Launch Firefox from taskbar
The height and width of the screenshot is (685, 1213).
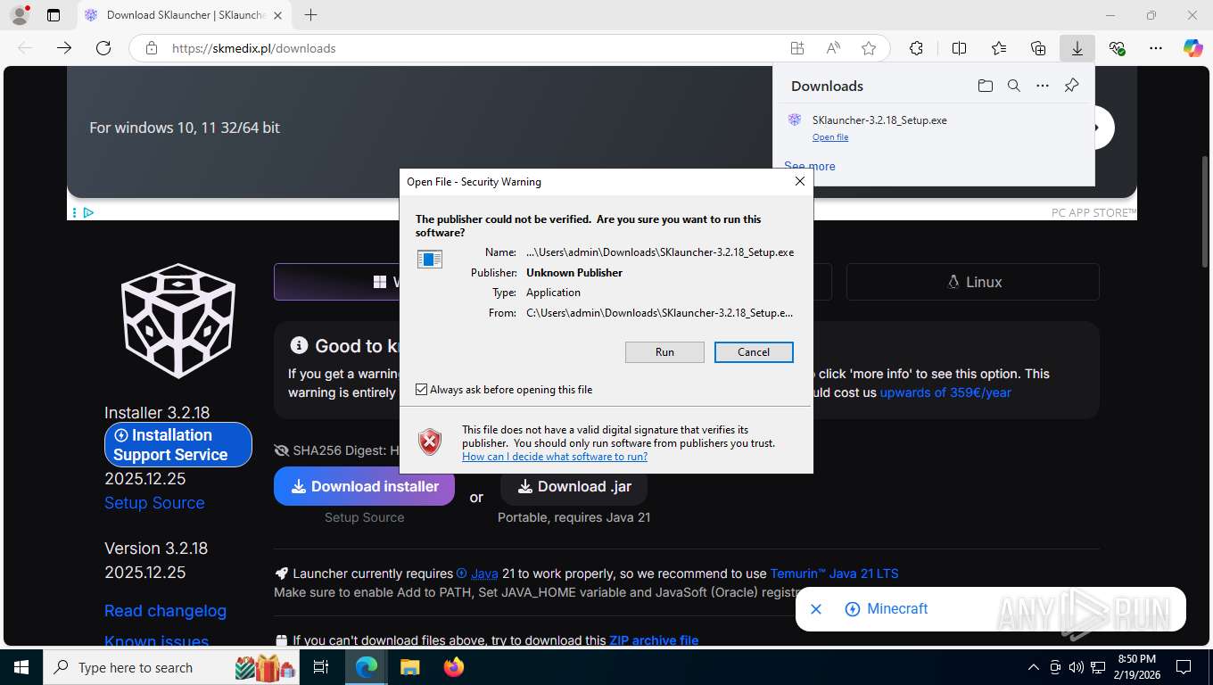454,667
